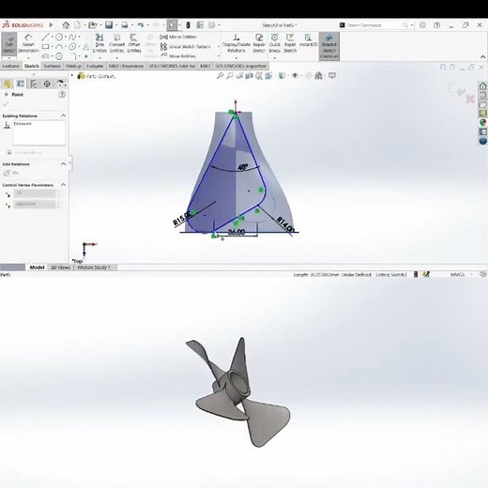Open Display/Delete Relations tool
Viewport: 488px width, 488px height.
[236, 43]
